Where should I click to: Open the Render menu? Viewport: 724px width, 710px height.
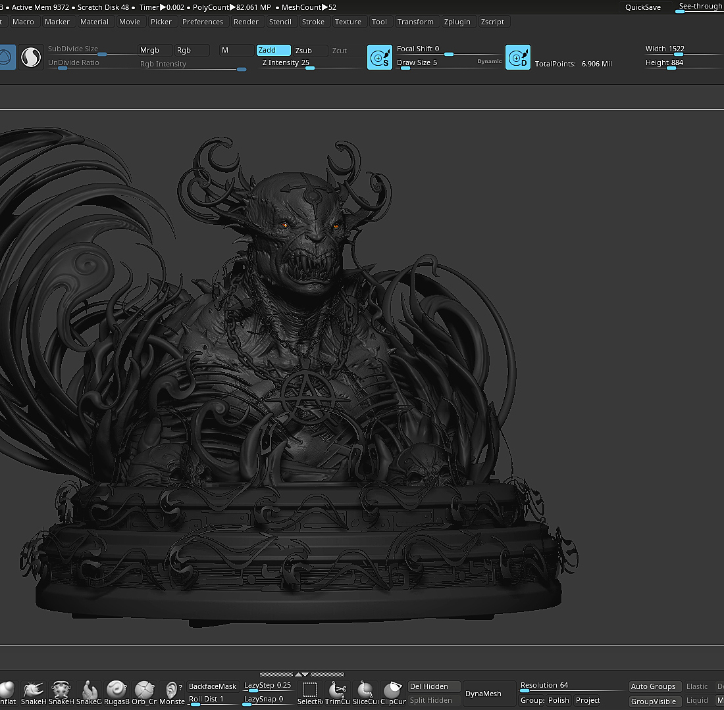(246, 22)
